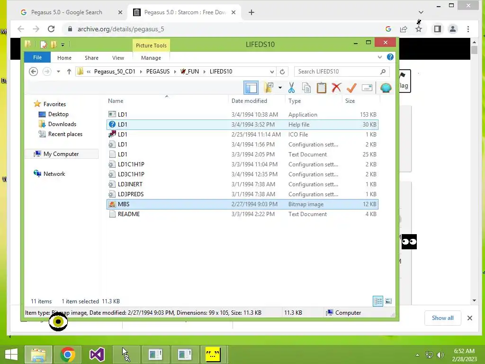485x364 pixels.
Task: Click the Rename icon in toolbar
Action: point(367,88)
